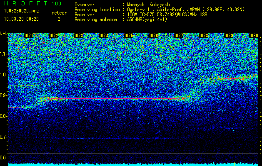Screen dimensions: 262x166
Task: Click the short echo trace near 0.85 kHz
Action: point(20,107)
